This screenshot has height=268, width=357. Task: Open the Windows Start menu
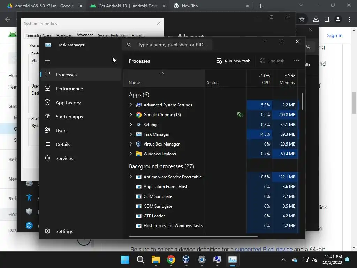[x=125, y=260]
